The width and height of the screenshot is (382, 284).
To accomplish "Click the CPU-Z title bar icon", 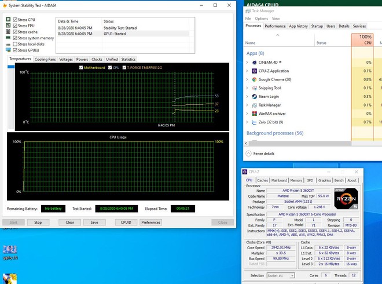I will click(x=245, y=172).
